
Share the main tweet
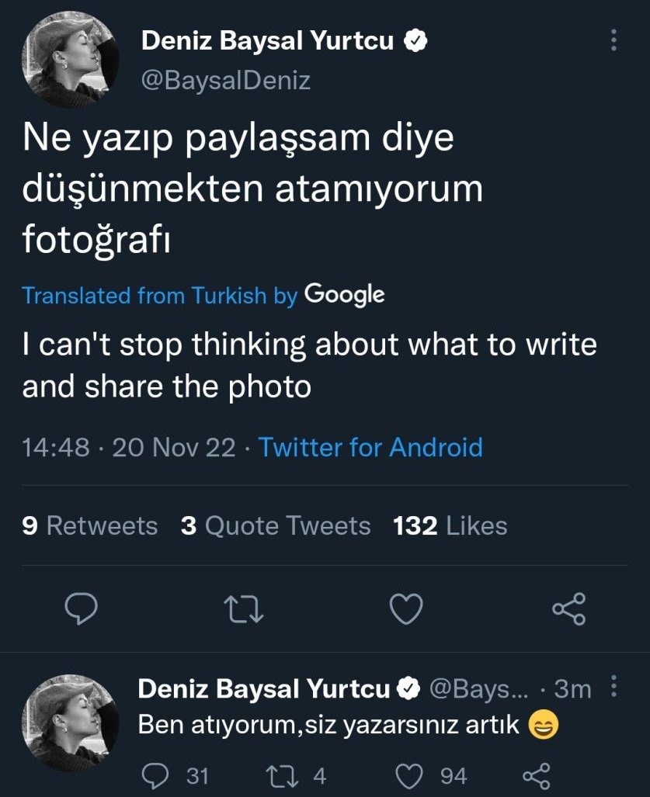(x=568, y=608)
